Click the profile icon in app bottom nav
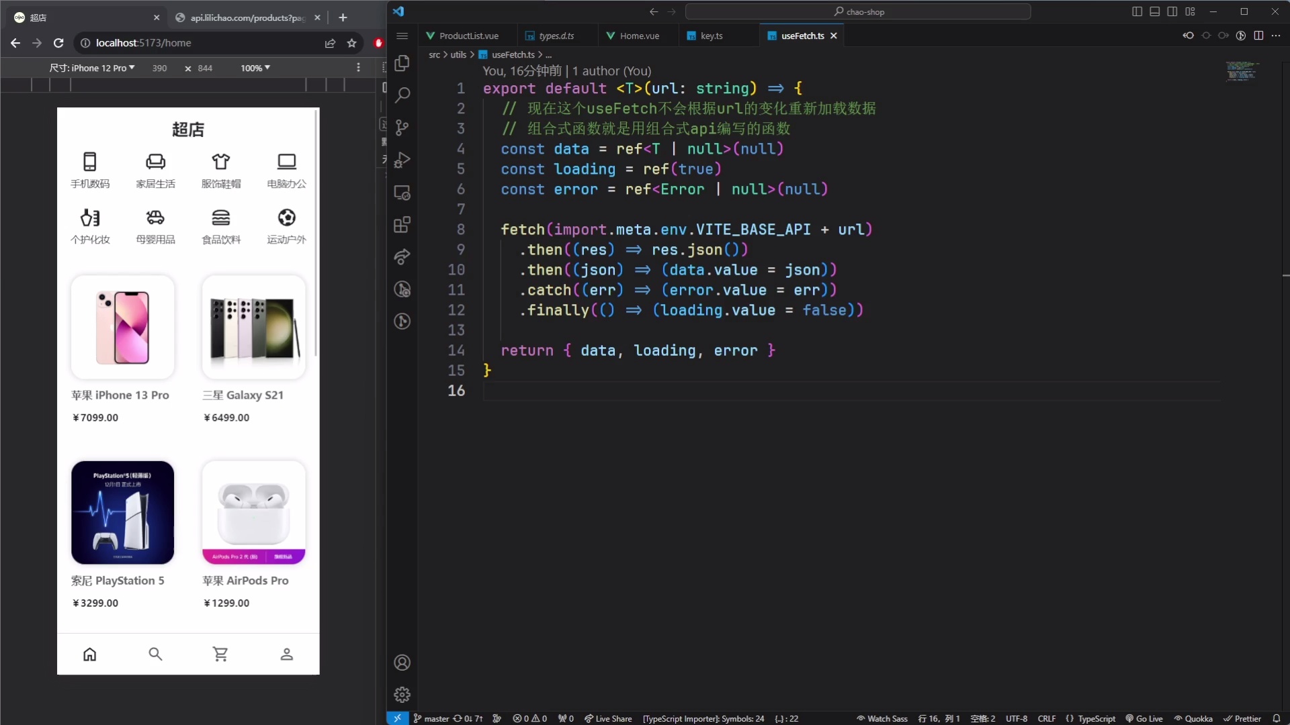Viewport: 1290px width, 725px height. [x=287, y=654]
